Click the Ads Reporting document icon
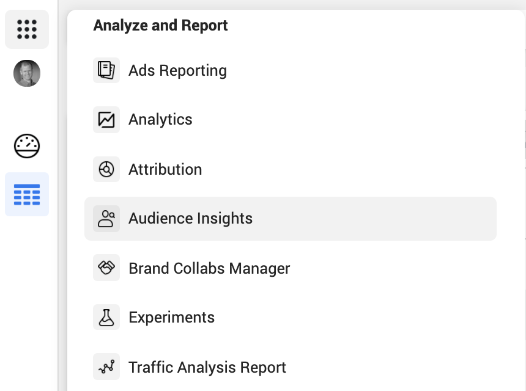The width and height of the screenshot is (526, 391). point(106,70)
